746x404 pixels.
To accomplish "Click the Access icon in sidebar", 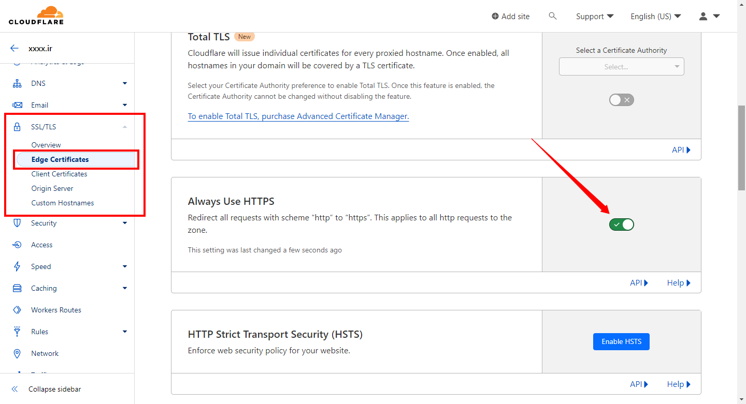I will 17,245.
